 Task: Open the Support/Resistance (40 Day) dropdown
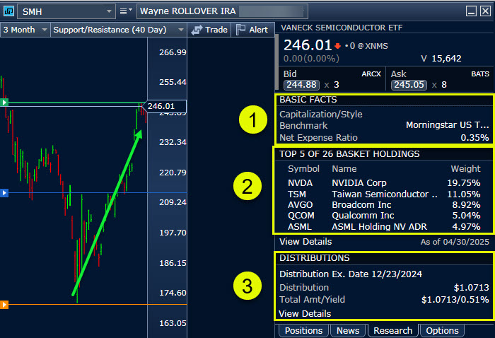tap(117, 30)
